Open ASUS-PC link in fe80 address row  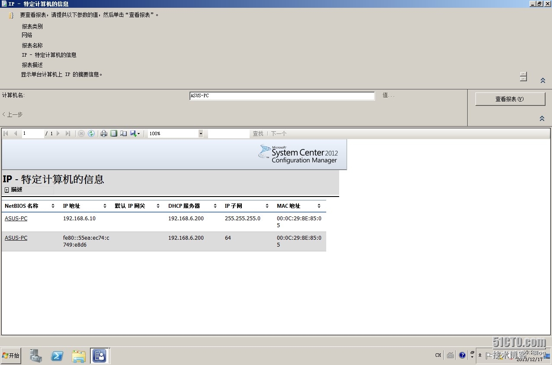[16, 238]
